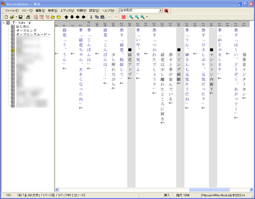The image size is (255, 199).
Task: Select the オープニングムービー tree node
Action: tap(33, 34)
